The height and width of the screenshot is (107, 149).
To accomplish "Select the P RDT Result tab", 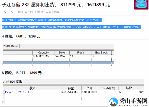I will [x=11, y=46].
